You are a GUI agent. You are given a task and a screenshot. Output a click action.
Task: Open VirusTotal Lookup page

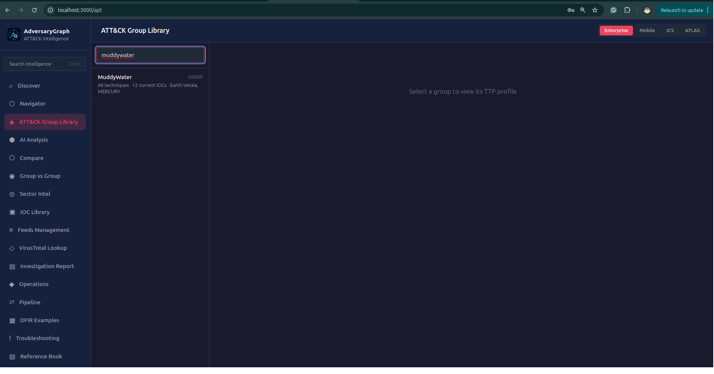click(45, 248)
